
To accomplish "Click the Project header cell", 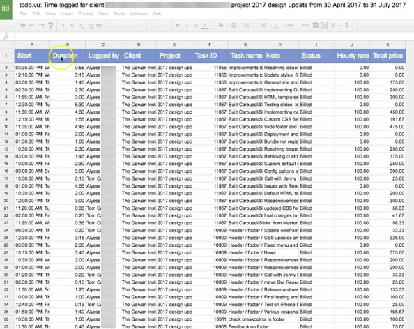I will pos(174,56).
